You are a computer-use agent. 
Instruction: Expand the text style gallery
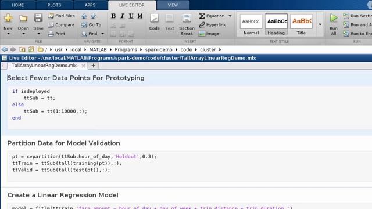(x=320, y=24)
